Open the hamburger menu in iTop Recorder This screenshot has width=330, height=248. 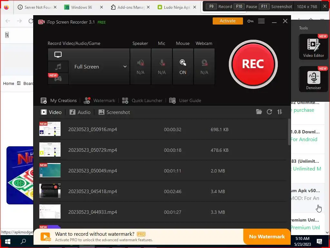tap(261, 21)
